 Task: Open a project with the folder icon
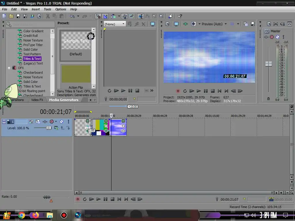11,16
